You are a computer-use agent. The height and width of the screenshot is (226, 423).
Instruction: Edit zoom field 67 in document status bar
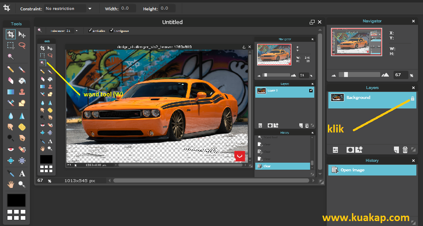pyautogui.click(x=40, y=180)
